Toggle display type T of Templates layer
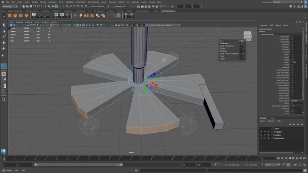This screenshot has width=308, height=173. coord(269,132)
